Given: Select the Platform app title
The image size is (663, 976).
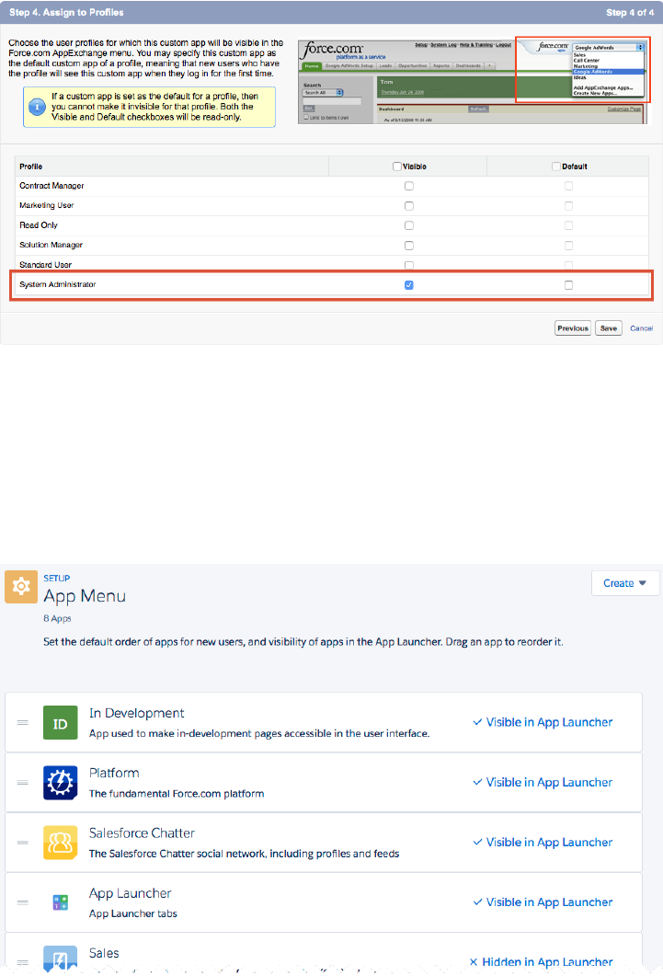Looking at the screenshot, I should [x=114, y=773].
